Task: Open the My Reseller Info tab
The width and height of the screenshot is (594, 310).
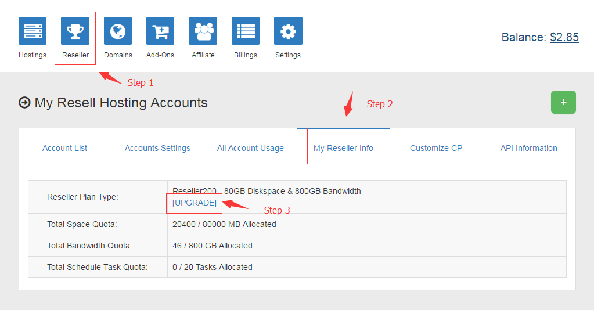Action: [x=343, y=148]
